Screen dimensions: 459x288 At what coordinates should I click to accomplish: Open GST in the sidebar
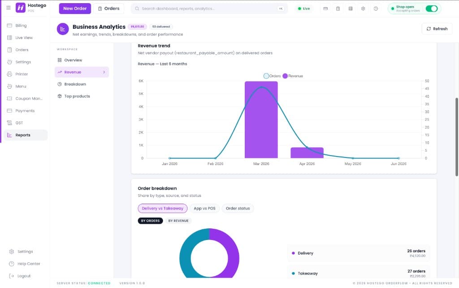tap(26, 123)
